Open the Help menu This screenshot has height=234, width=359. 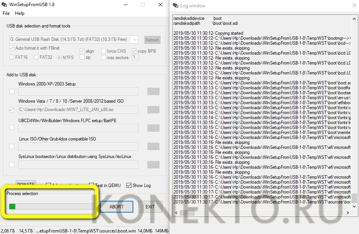pyautogui.click(x=20, y=13)
